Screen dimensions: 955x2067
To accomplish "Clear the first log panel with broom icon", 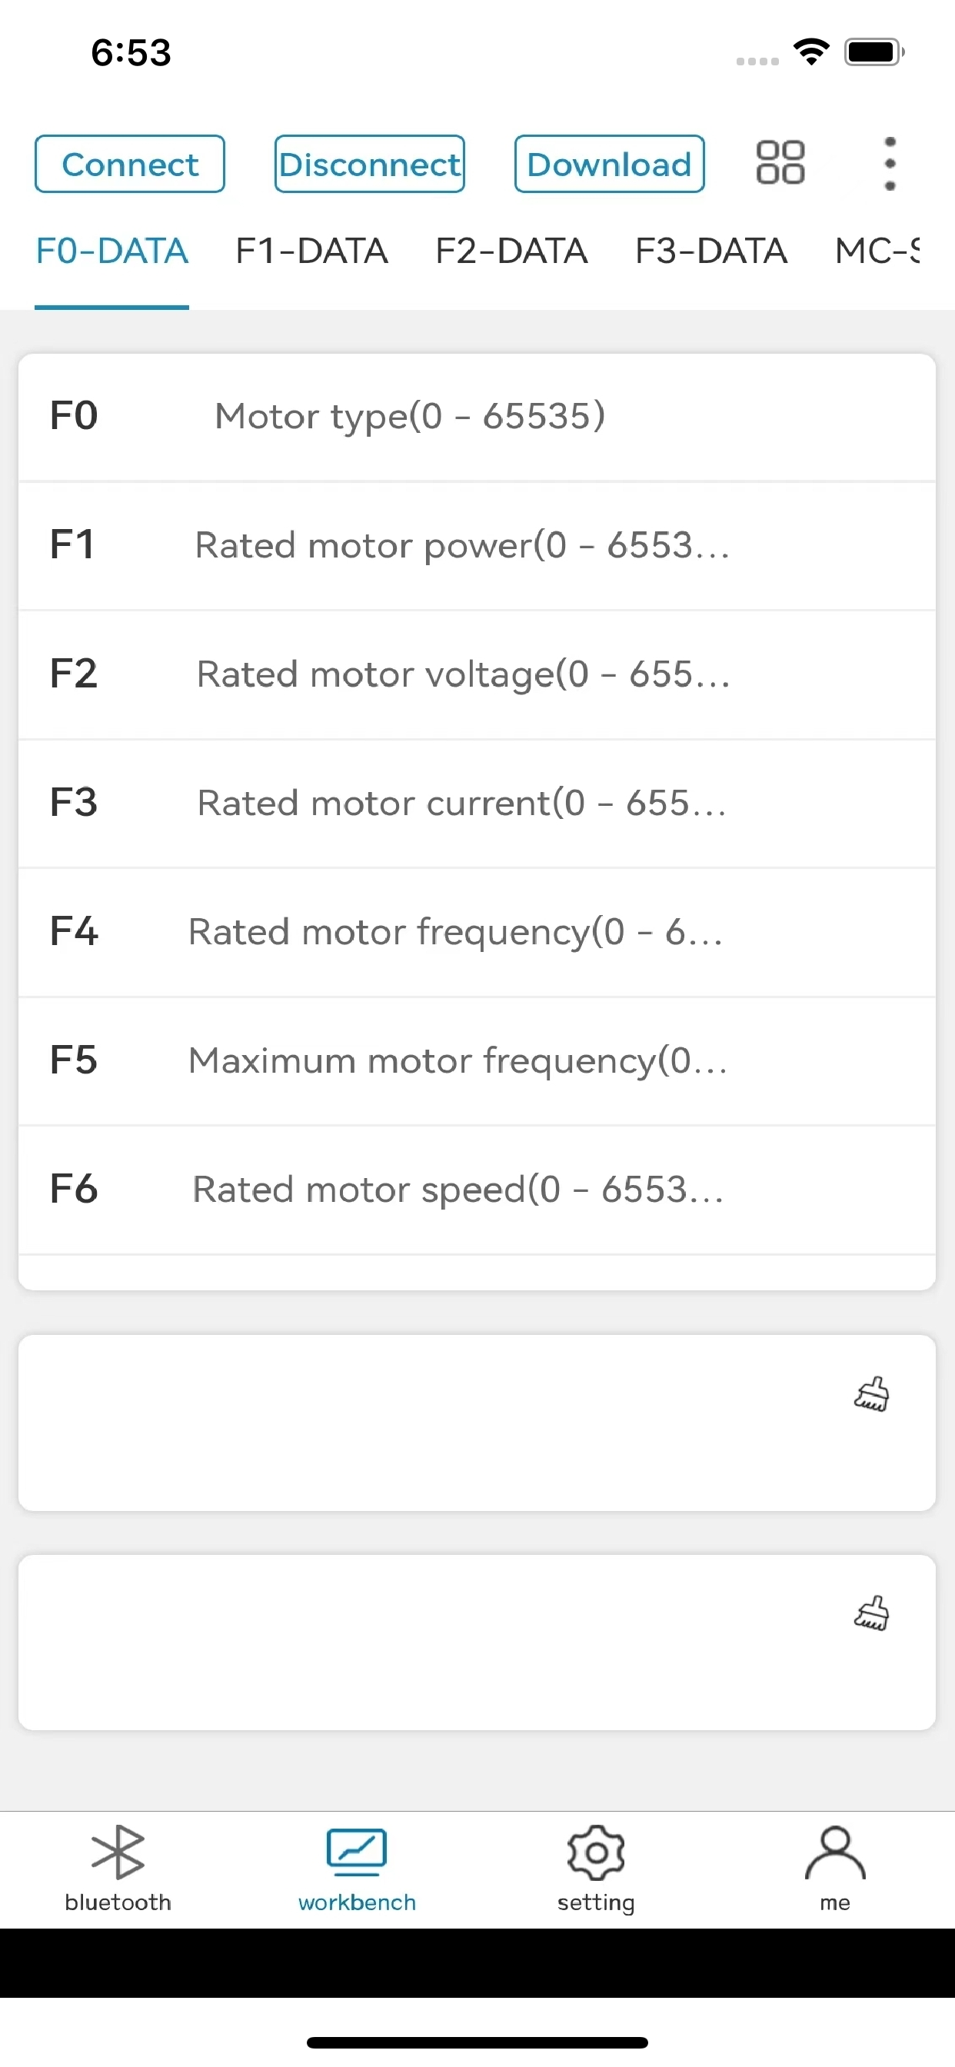I will click(x=870, y=1394).
